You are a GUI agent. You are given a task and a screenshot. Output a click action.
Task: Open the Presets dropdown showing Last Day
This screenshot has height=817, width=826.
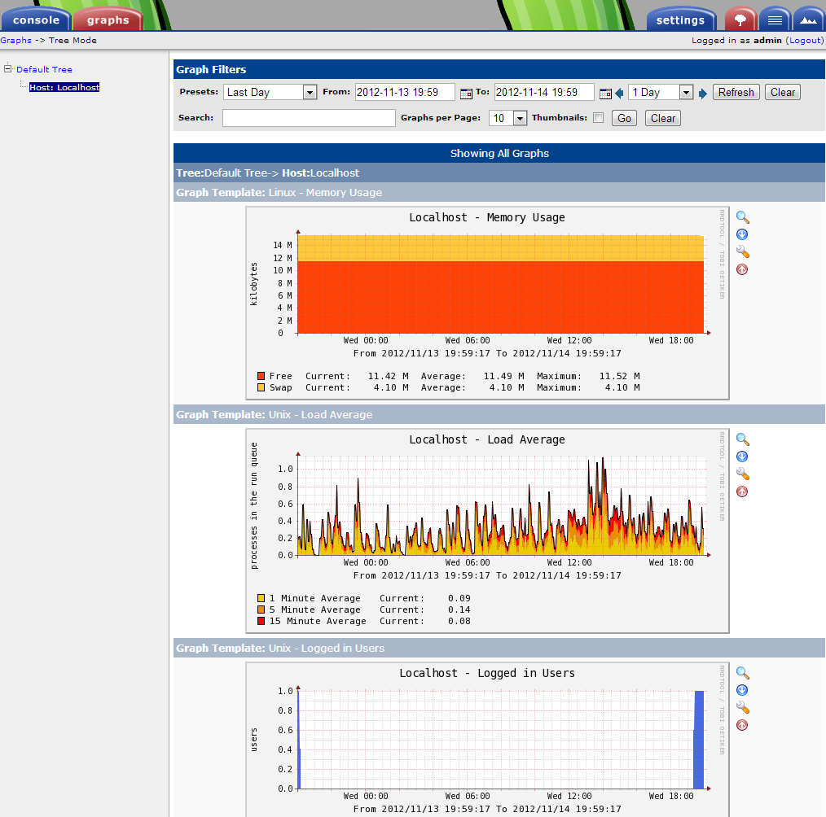tap(270, 93)
